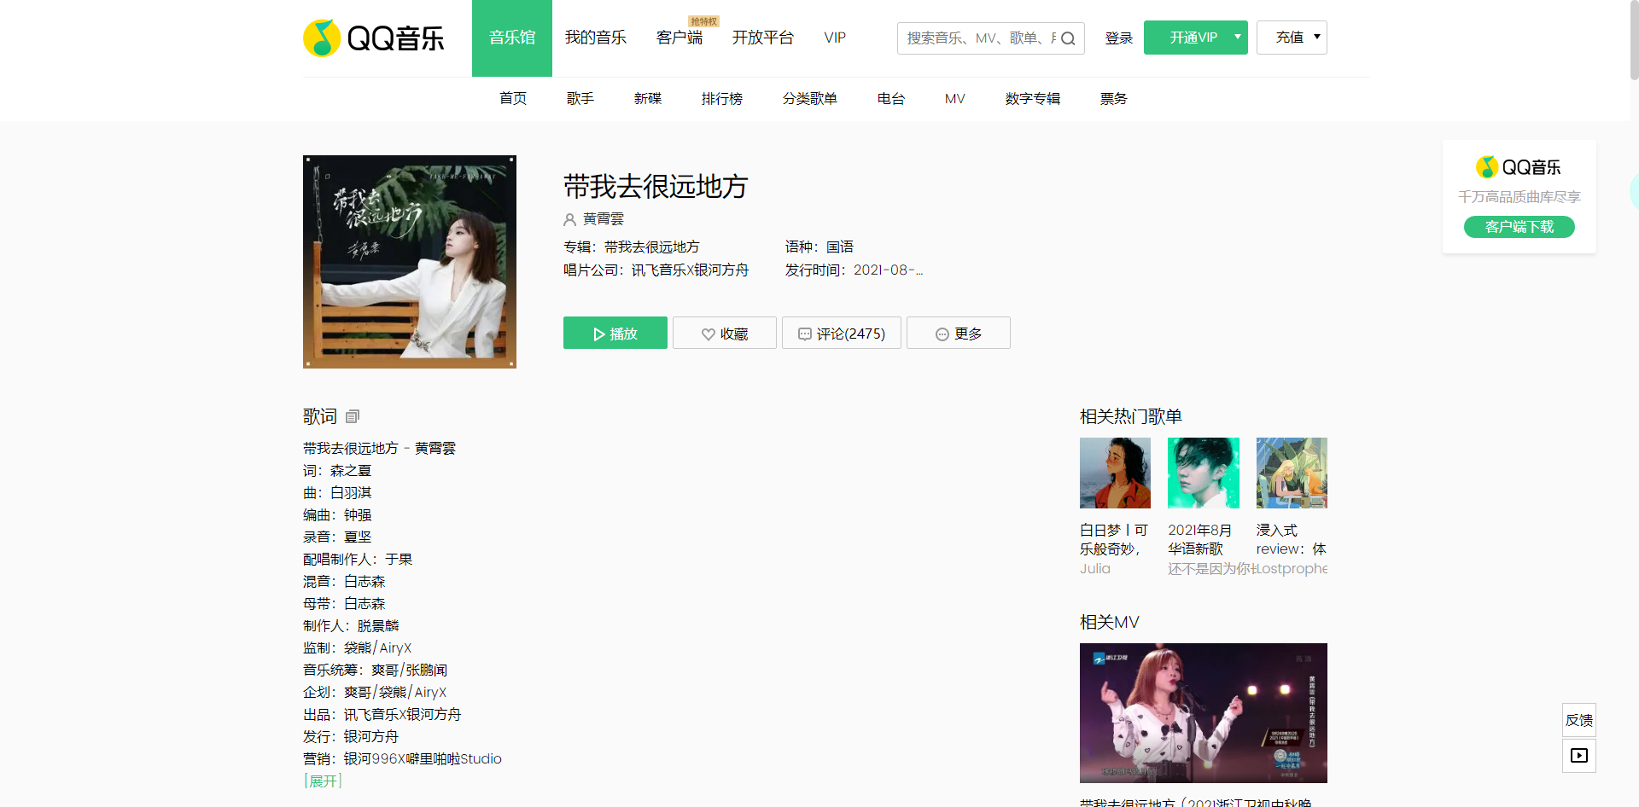The width and height of the screenshot is (1639, 807).
Task: Click the 反馈 feedback button
Action: click(1578, 720)
